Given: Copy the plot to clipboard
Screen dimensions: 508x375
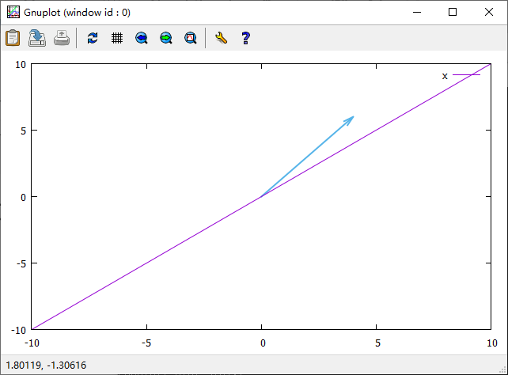Looking at the screenshot, I should (13, 38).
